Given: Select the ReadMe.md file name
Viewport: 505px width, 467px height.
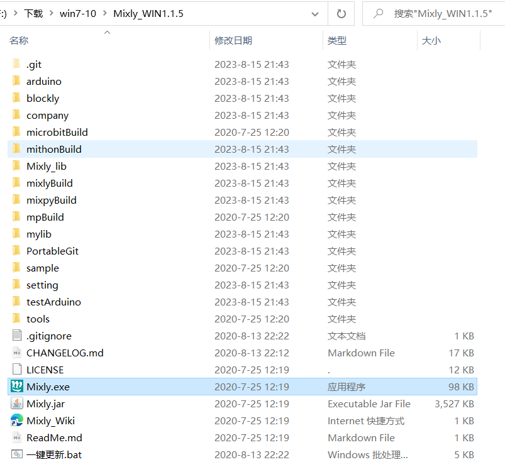Looking at the screenshot, I should (x=54, y=437).
